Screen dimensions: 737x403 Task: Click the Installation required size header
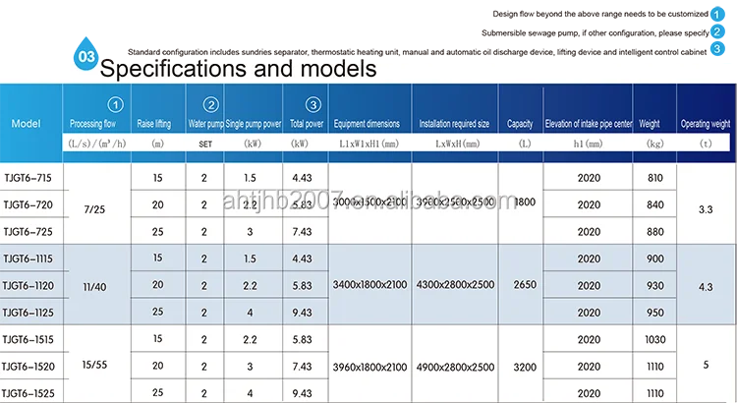pyautogui.click(x=454, y=124)
